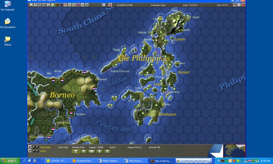Click the green star toolbar icon
The height and width of the screenshot is (164, 273).
(x=52, y=5)
